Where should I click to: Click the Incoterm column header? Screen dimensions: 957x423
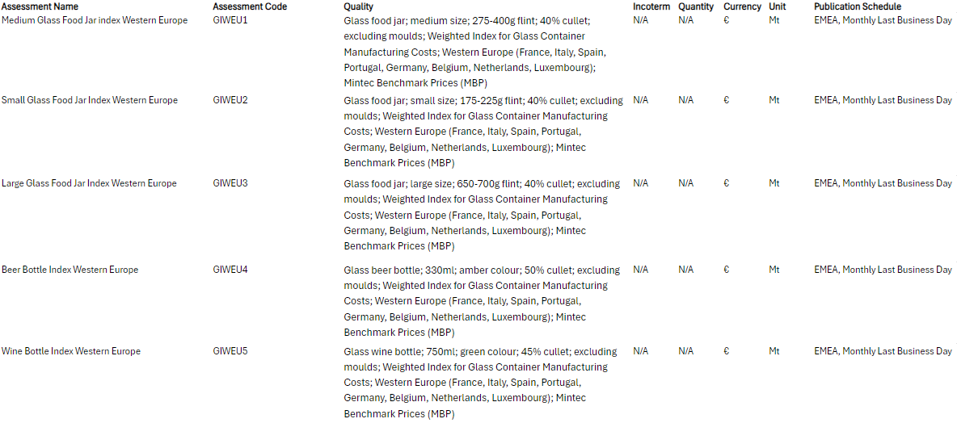(651, 6)
